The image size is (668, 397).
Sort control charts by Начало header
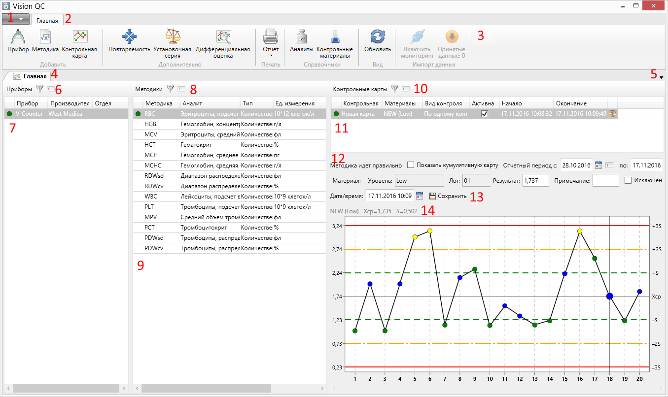point(526,103)
